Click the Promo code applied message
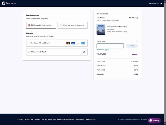166x125 pixels. [x=103, y=50]
